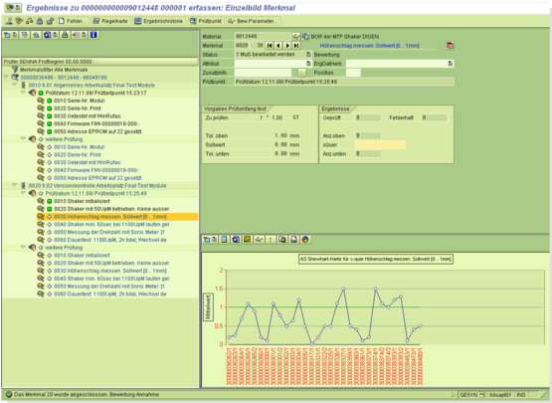Click the closed padlock icon in toolbar
This screenshot has height=403, width=552.
40,21
